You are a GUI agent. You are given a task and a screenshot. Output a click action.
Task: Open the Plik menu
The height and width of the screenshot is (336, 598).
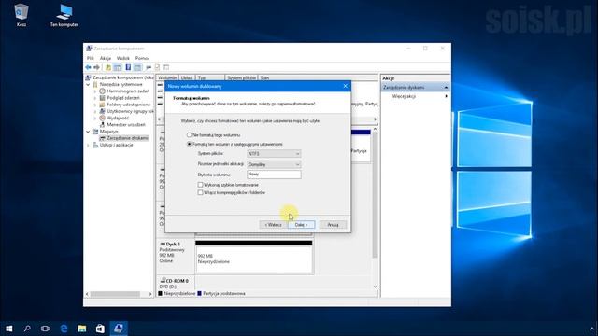click(91, 58)
